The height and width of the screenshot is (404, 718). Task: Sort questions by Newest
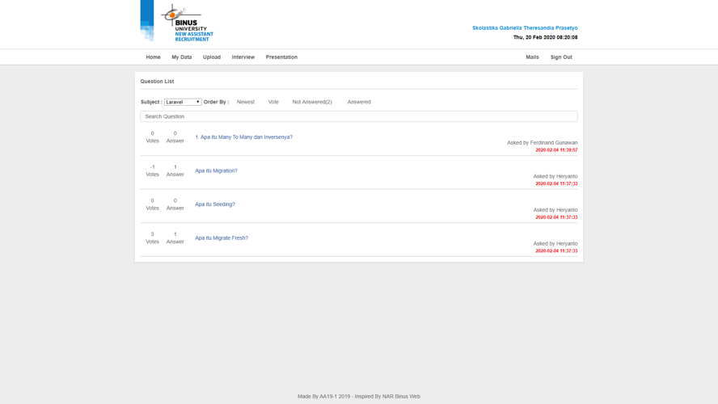tap(246, 102)
